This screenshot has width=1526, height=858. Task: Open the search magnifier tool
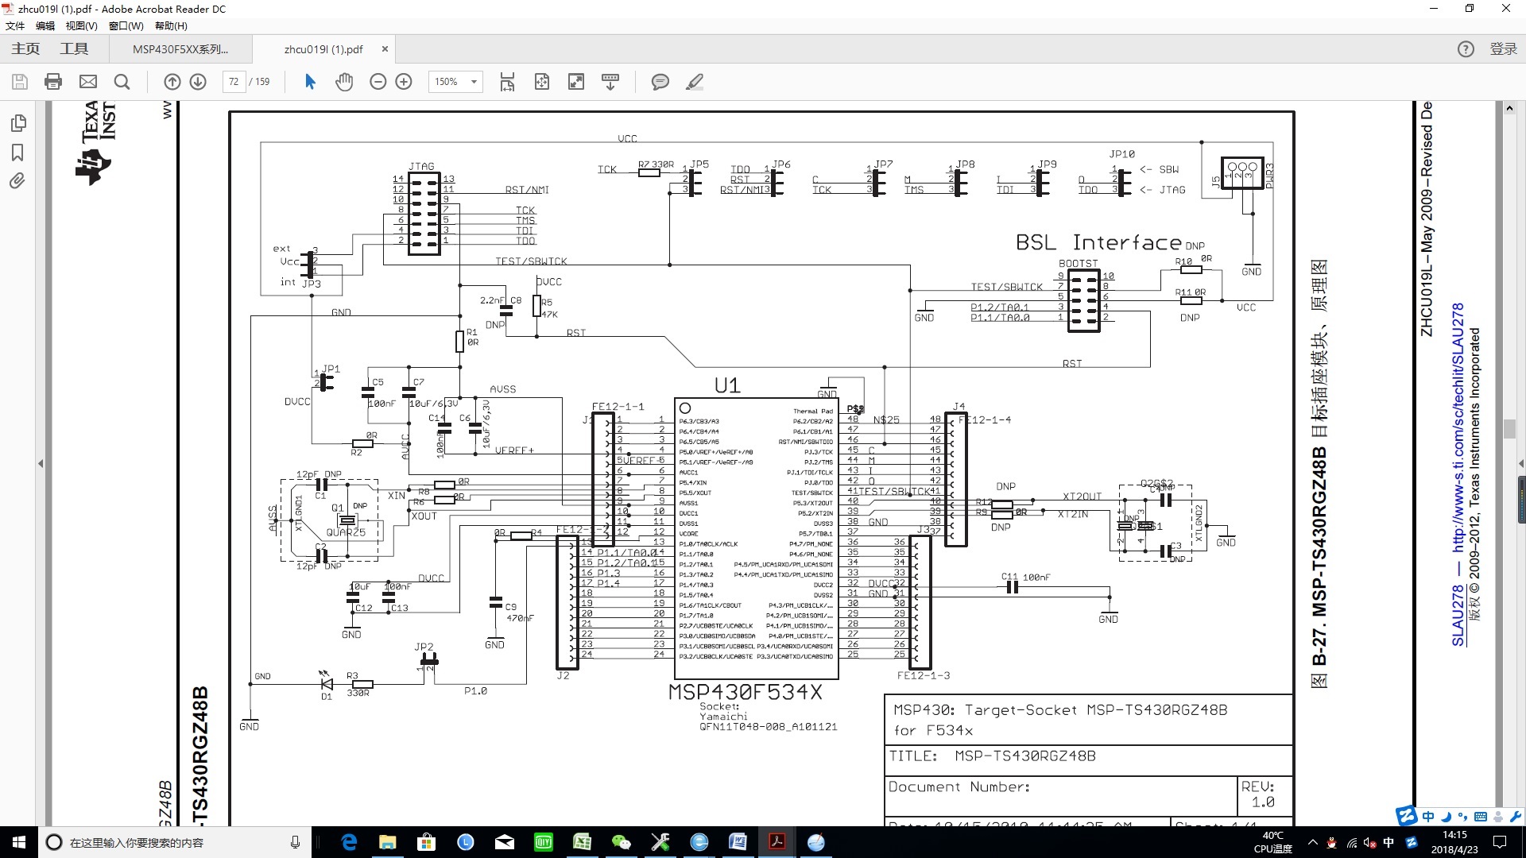point(122,82)
